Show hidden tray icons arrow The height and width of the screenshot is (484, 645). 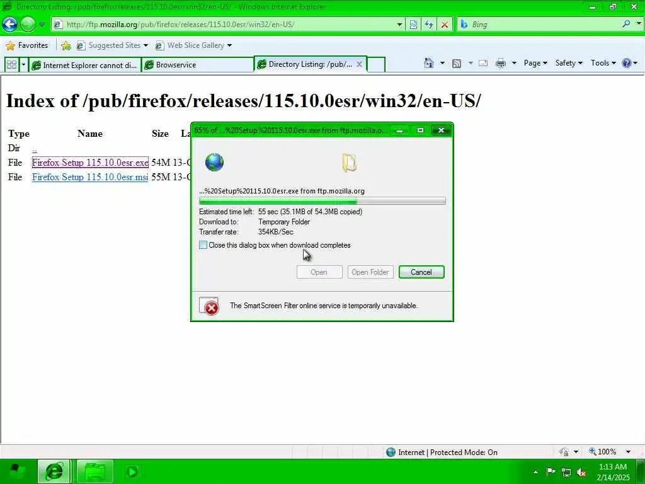535,472
